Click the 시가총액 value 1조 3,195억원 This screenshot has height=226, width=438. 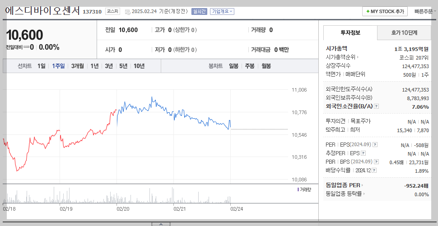click(411, 49)
